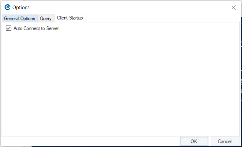This screenshot has width=242, height=147.
Task: Open the Query tab
Action: (x=46, y=19)
